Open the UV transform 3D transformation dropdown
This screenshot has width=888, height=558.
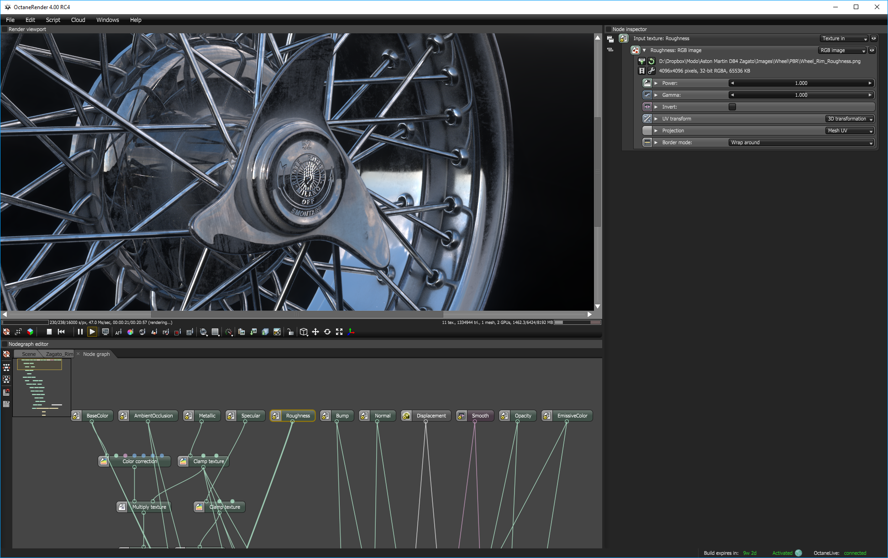tap(849, 119)
